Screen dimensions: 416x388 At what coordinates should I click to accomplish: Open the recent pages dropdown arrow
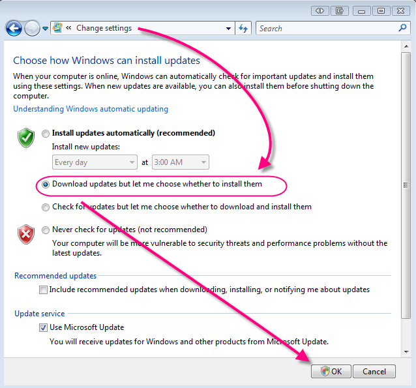pos(46,29)
